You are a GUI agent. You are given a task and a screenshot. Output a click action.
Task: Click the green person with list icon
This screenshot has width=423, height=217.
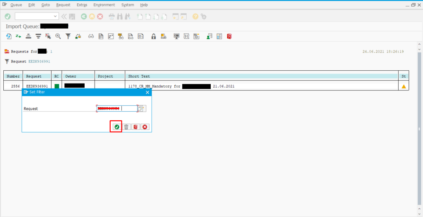(x=209, y=36)
